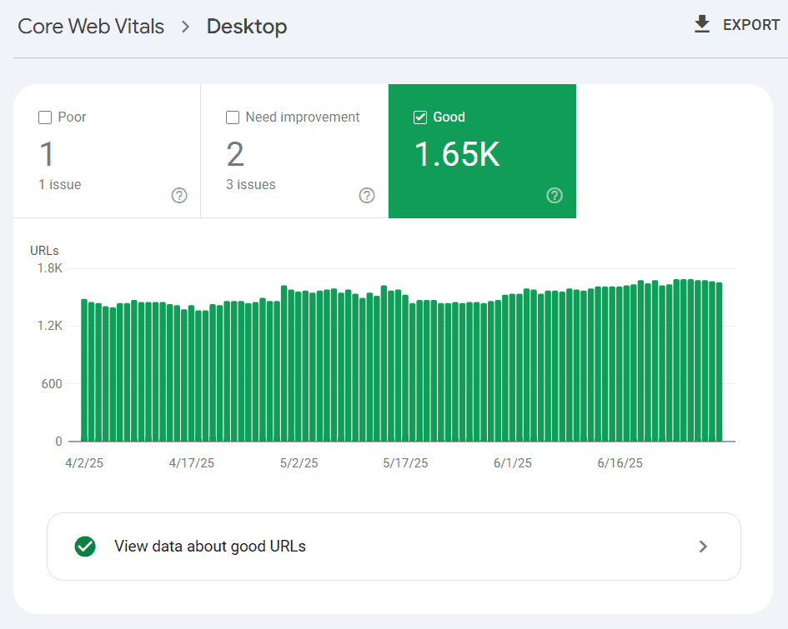The width and height of the screenshot is (788, 629).
Task: Click the 1.2K axis value
Action: [x=50, y=326]
